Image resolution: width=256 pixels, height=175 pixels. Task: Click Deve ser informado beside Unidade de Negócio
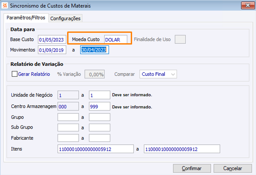click(132, 95)
